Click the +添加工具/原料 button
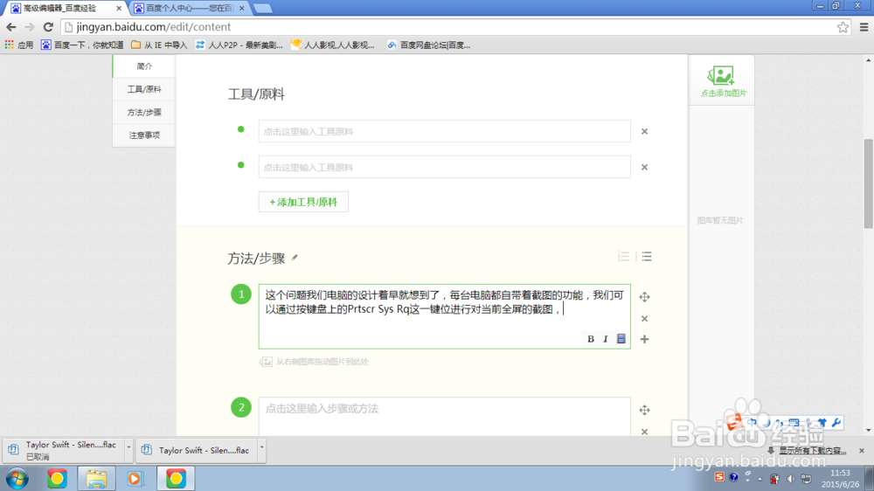The image size is (874, 491). point(303,202)
